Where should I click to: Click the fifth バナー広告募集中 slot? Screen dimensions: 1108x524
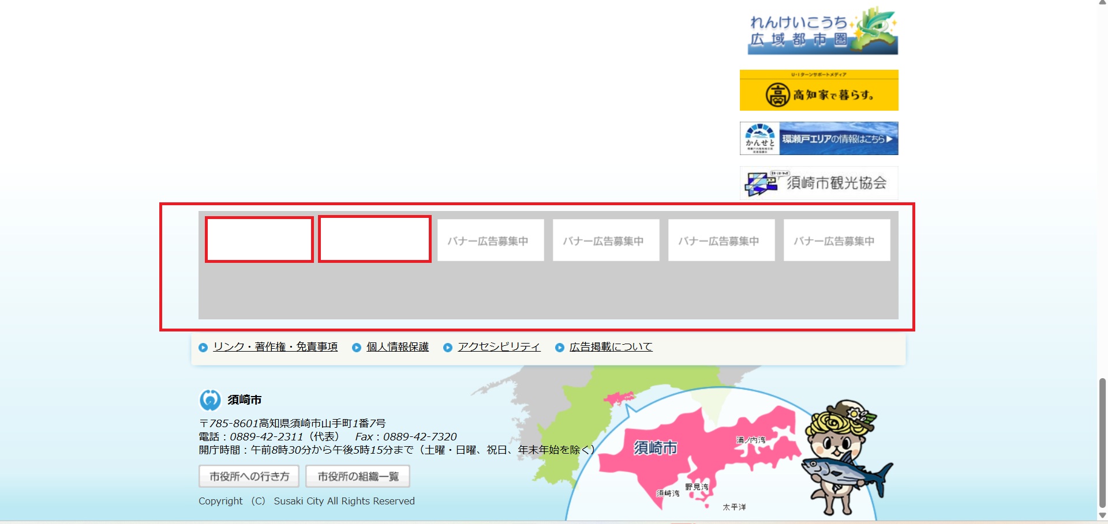click(x=721, y=240)
